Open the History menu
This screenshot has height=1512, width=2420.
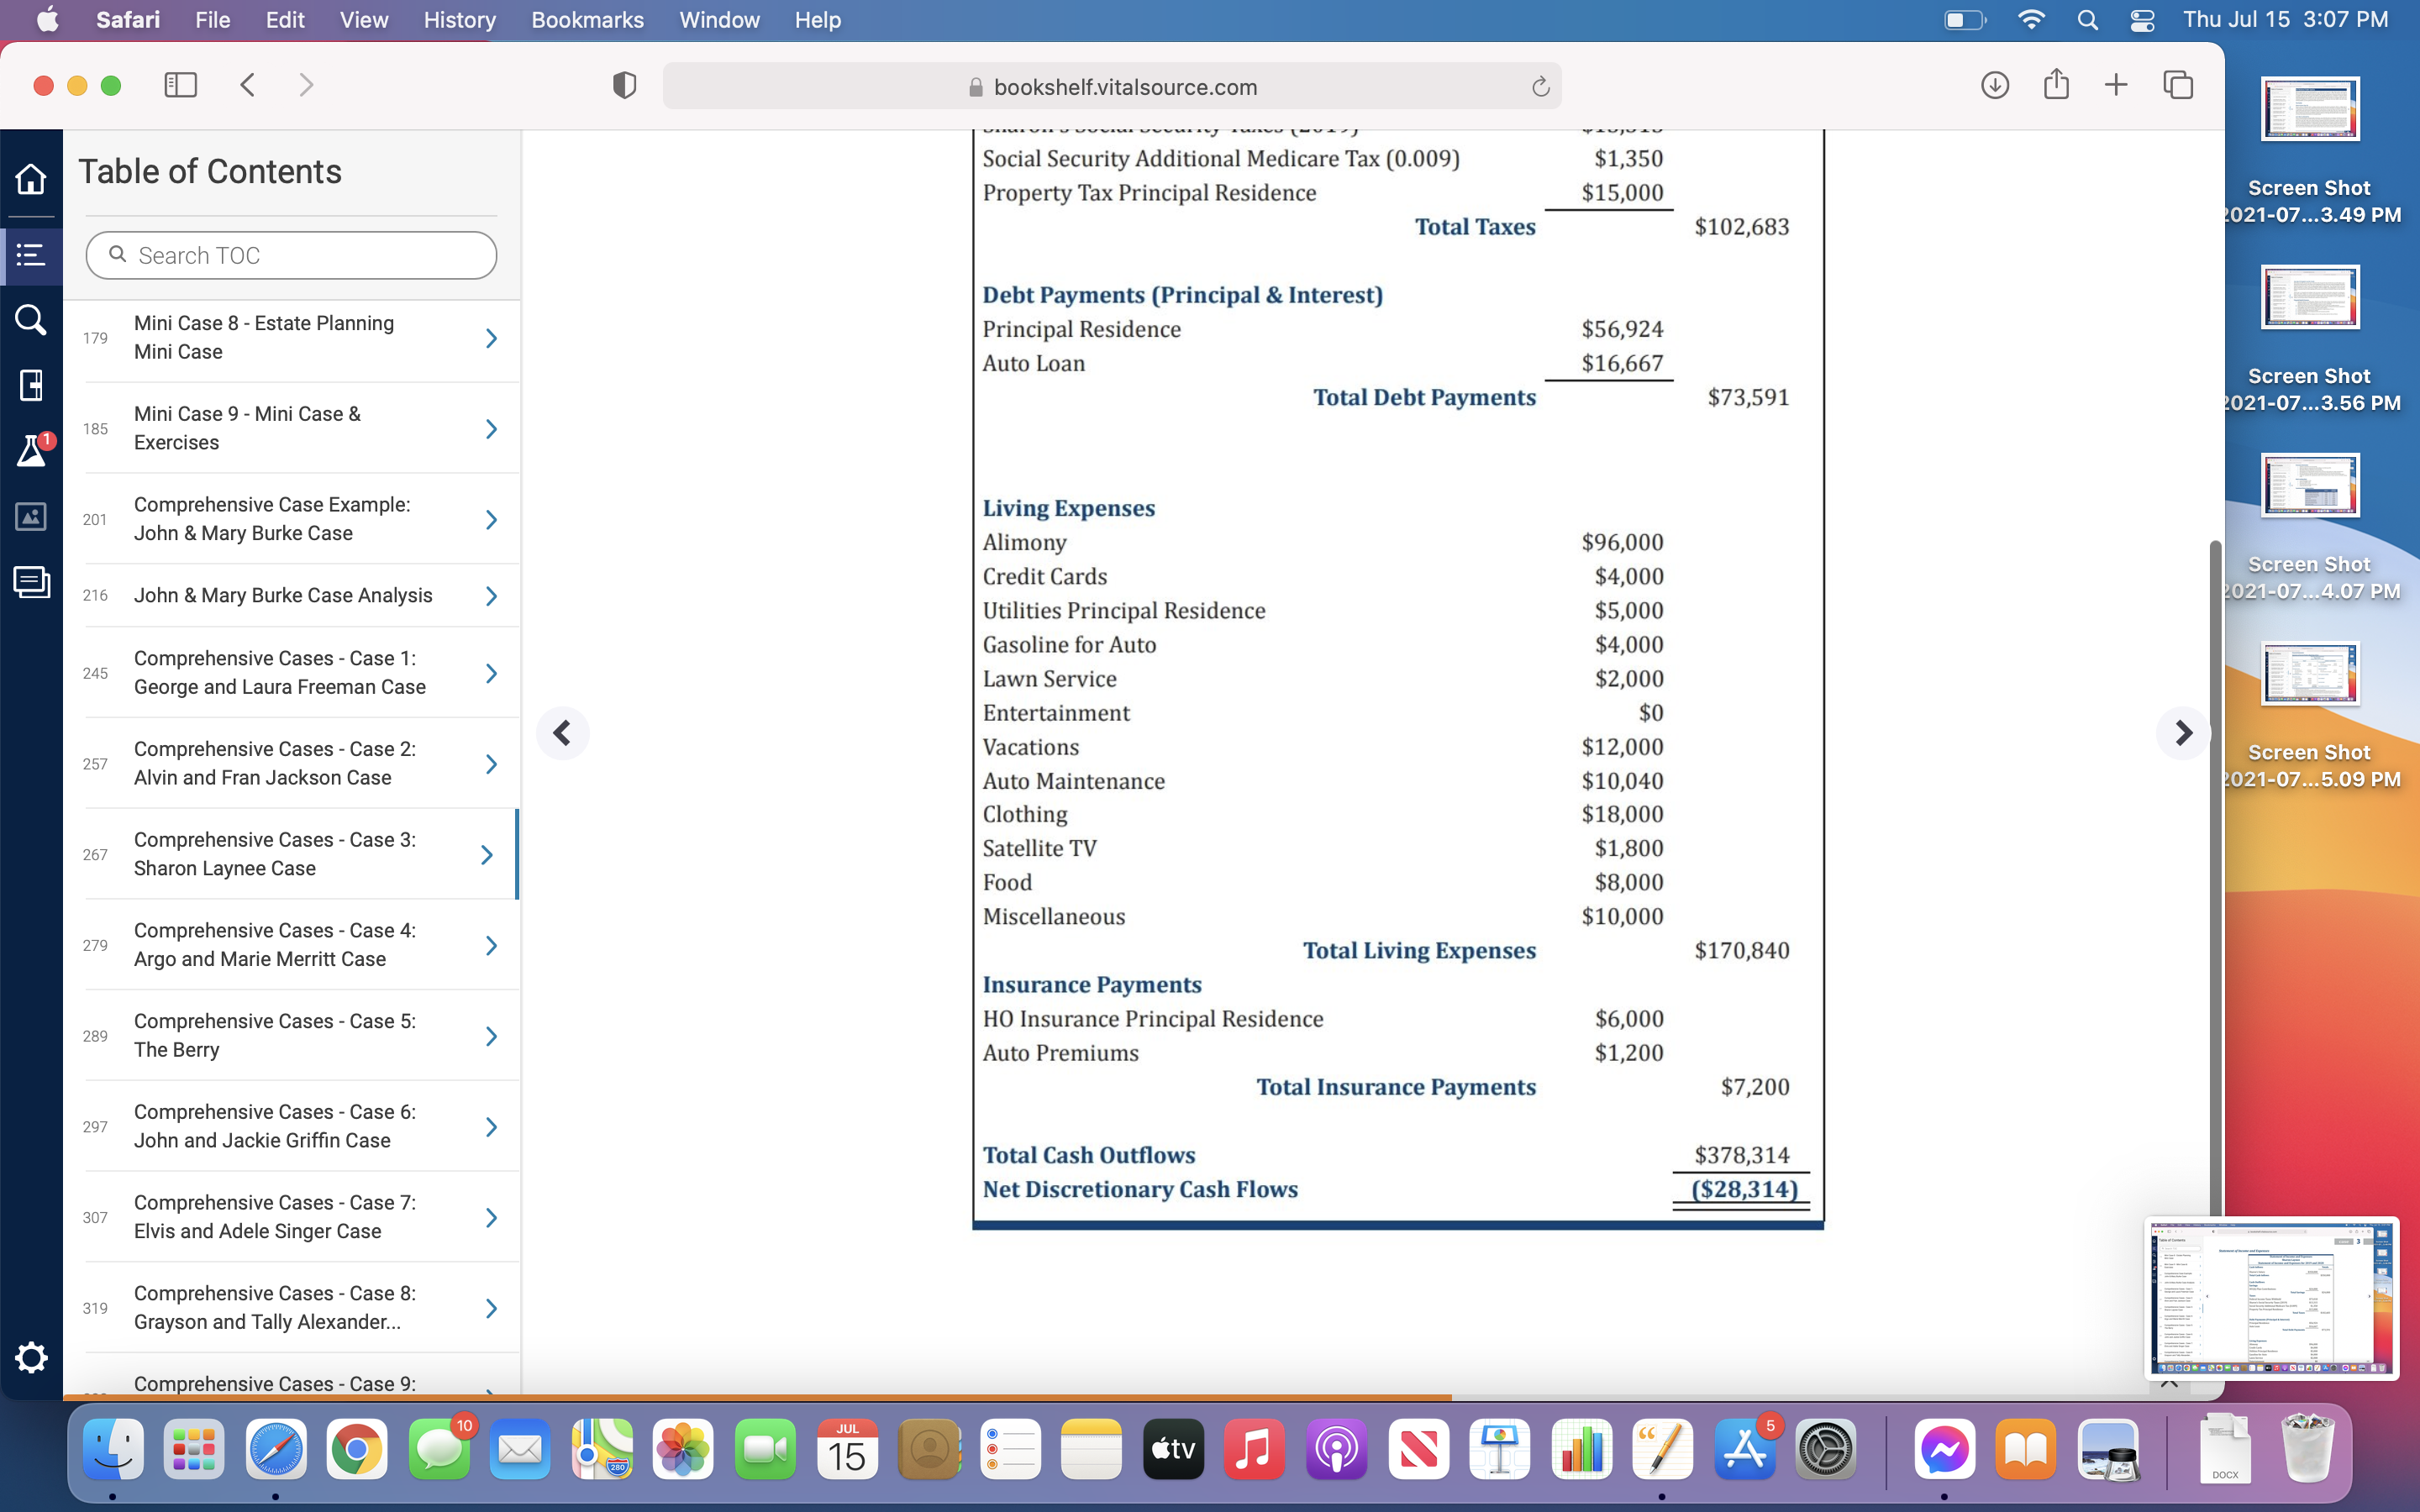click(459, 20)
